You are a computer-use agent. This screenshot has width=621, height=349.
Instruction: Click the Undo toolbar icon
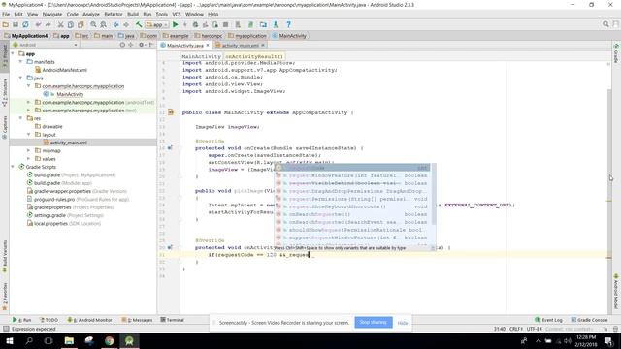point(38,24)
